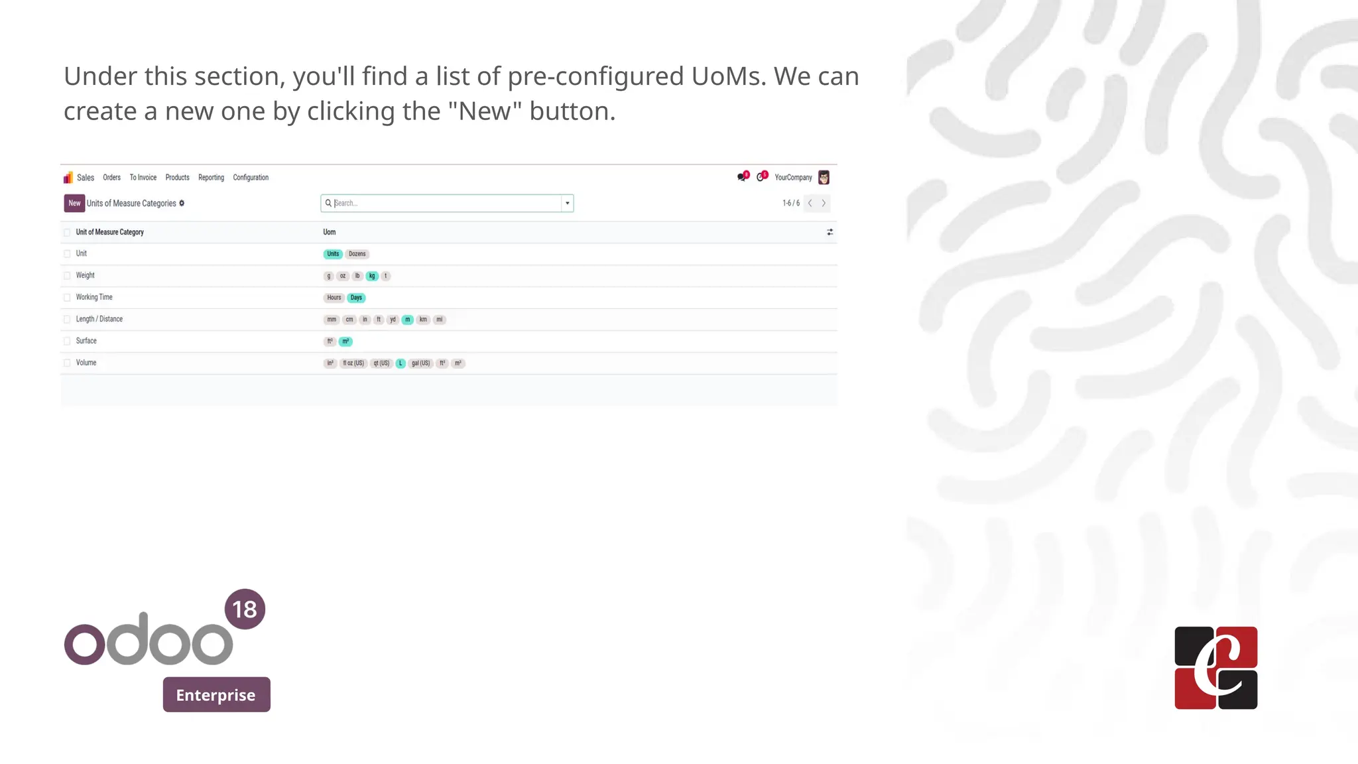This screenshot has width=1358, height=764.
Task: Go to the next page arrow
Action: (824, 204)
